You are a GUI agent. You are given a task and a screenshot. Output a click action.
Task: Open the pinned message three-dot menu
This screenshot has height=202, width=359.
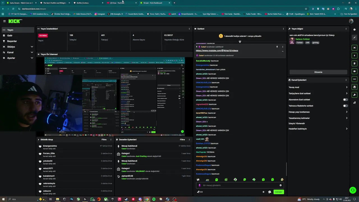[x=282, y=47]
